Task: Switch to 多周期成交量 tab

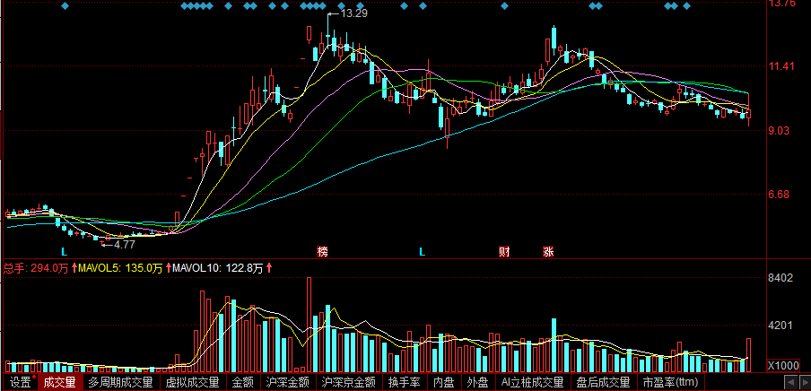Action: [x=120, y=383]
